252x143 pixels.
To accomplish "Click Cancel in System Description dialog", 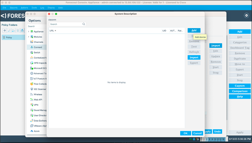I will [198, 133].
